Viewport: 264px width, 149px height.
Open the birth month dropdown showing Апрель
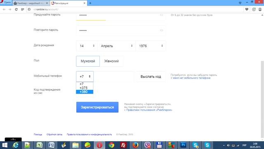(116, 46)
